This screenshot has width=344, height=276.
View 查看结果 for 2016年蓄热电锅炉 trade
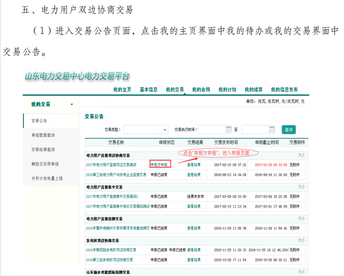pyautogui.click(x=194, y=228)
